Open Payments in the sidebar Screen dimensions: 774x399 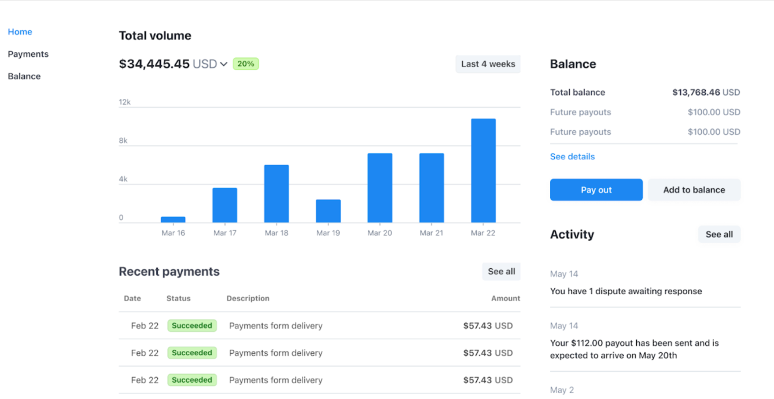(x=28, y=54)
